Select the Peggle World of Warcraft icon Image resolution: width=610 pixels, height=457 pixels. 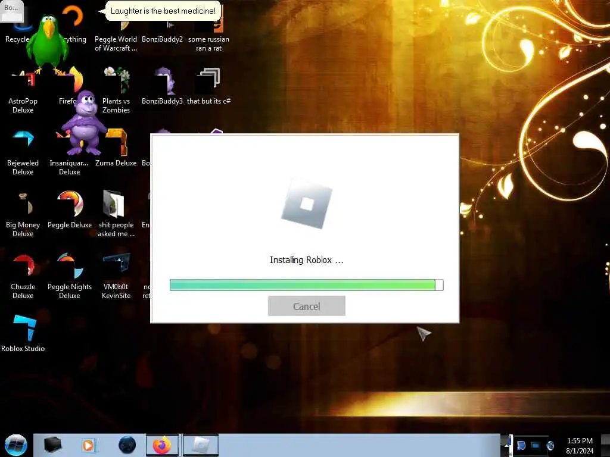pyautogui.click(x=116, y=35)
